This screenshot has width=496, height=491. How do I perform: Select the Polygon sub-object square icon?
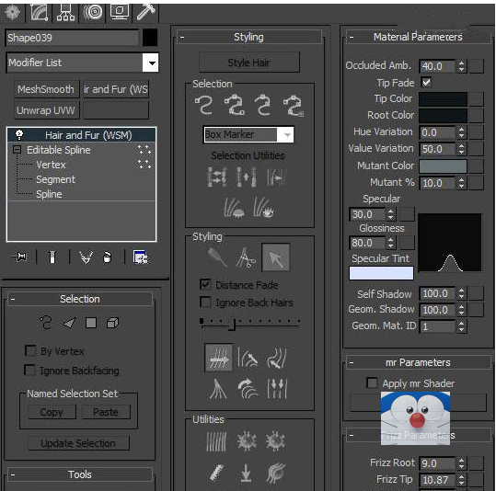(x=91, y=323)
